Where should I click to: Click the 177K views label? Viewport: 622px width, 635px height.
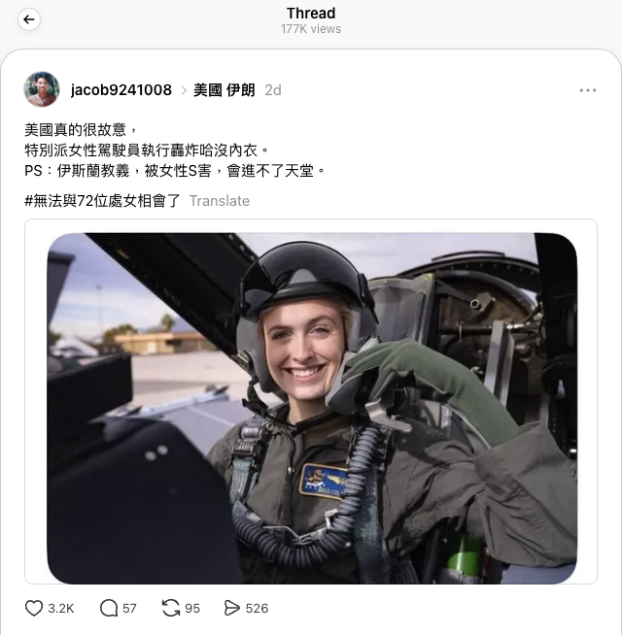(x=311, y=29)
